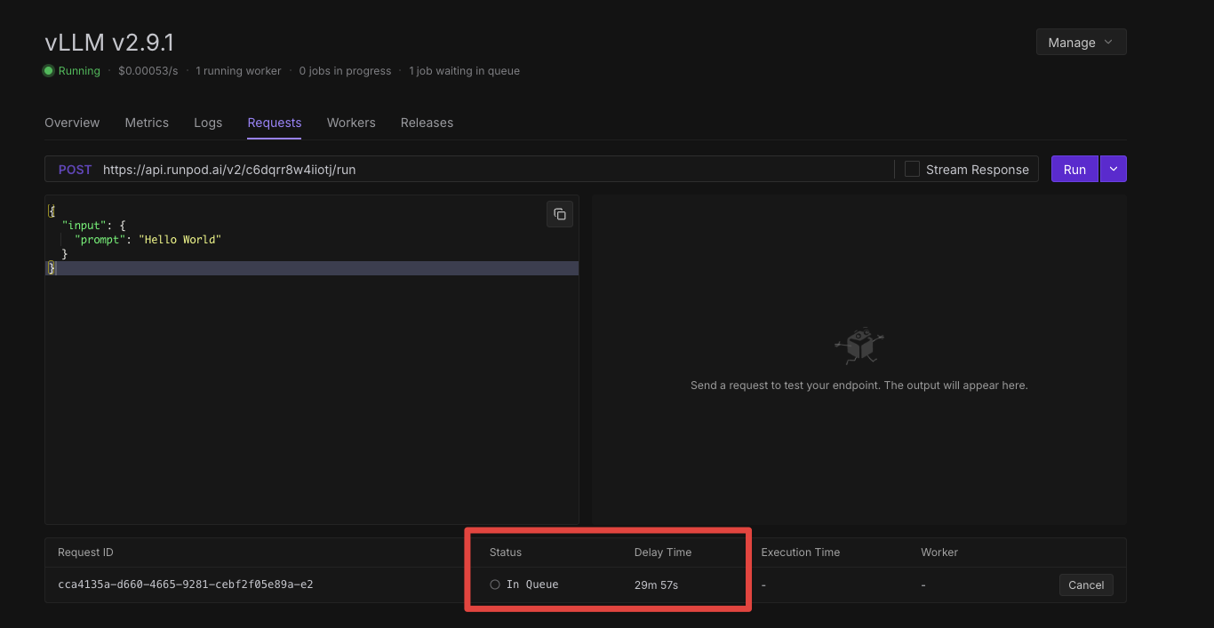Click the "Hello World" prompt value
Screen dimensions: 1214x628
[180, 240]
